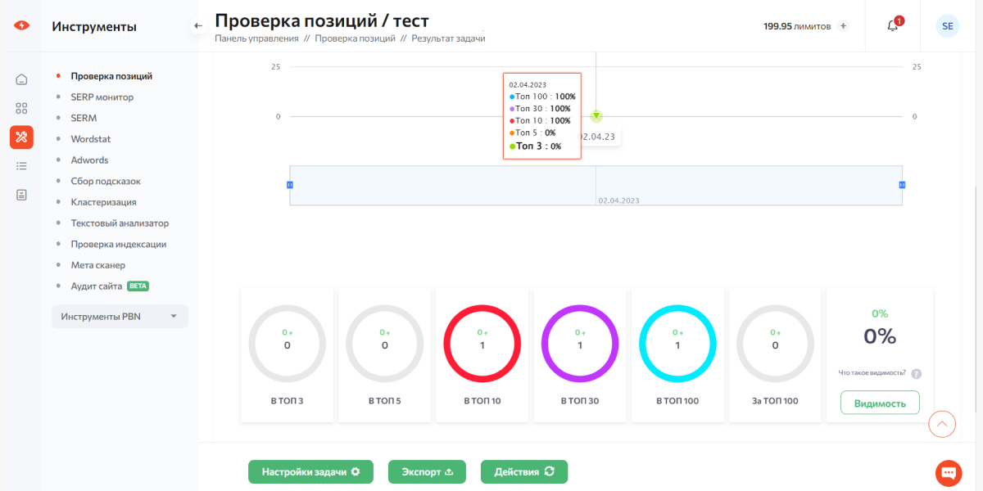Click the Действия button
Screen dimensions: 983x491
(x=524, y=471)
